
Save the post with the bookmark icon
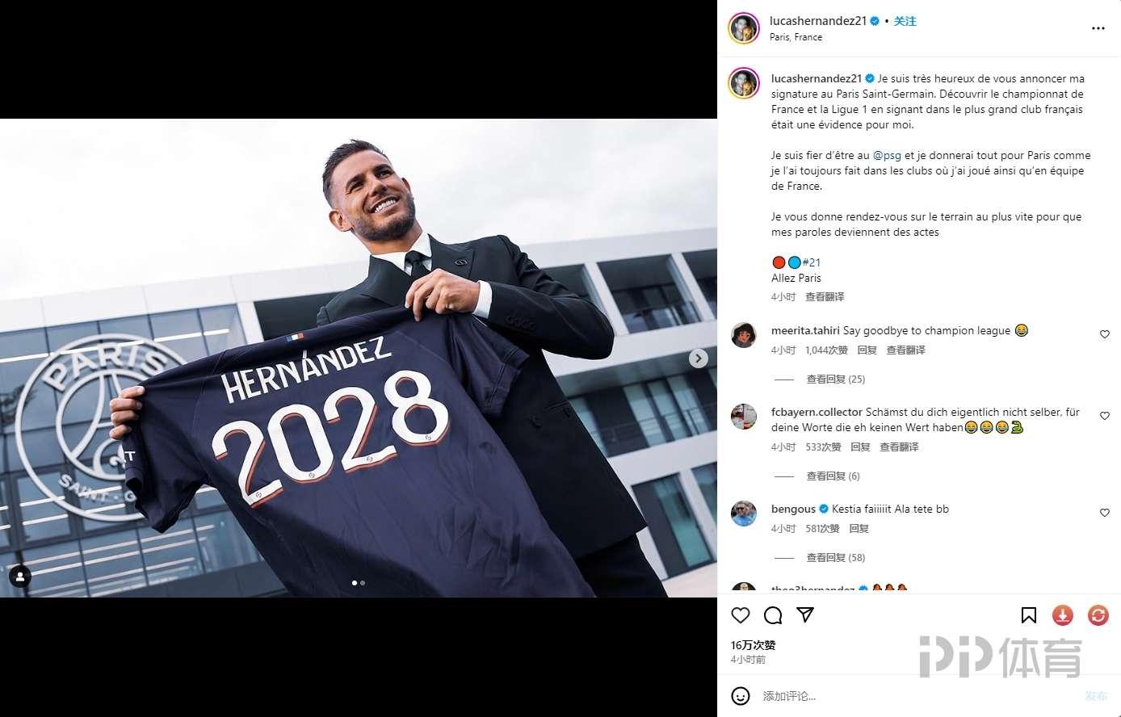pyautogui.click(x=1028, y=616)
